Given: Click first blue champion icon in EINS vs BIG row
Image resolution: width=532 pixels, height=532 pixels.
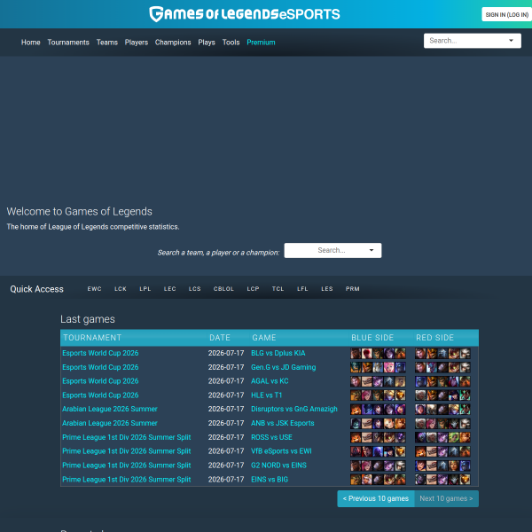Looking at the screenshot, I should pos(356,480).
